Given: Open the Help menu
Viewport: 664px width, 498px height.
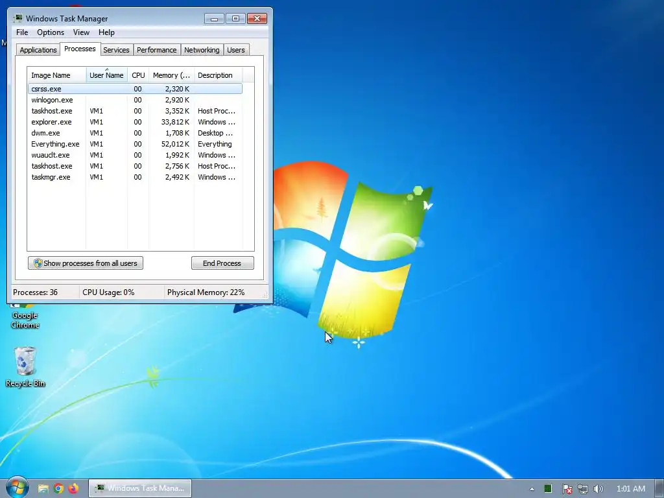Looking at the screenshot, I should pyautogui.click(x=106, y=32).
